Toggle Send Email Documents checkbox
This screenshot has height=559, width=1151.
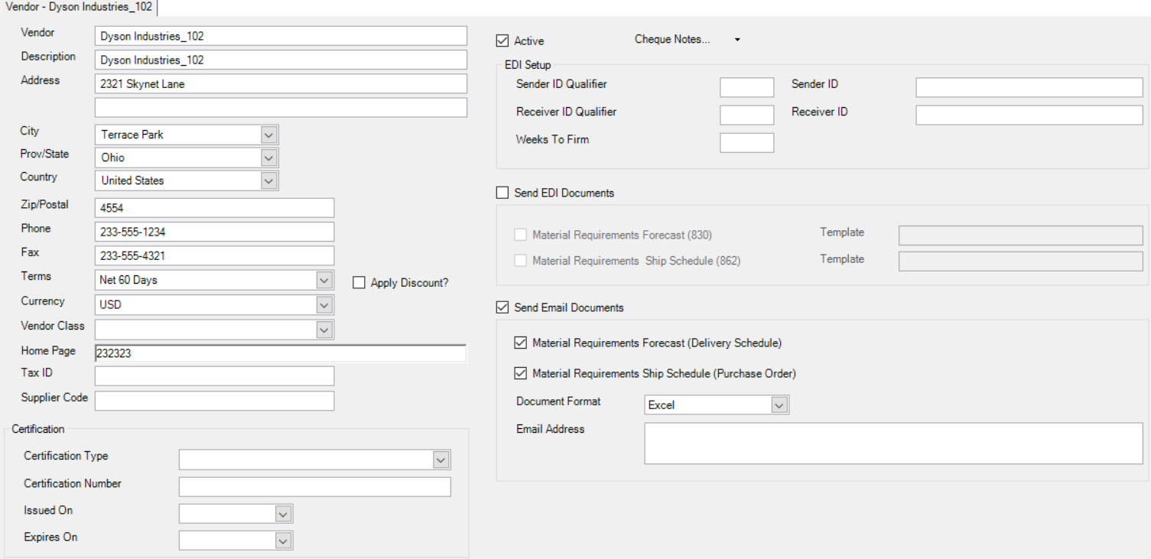pyautogui.click(x=502, y=307)
